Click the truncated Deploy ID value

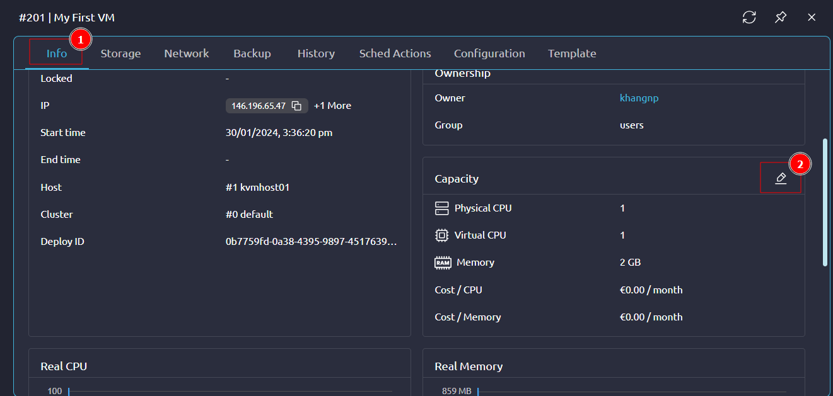click(x=312, y=242)
